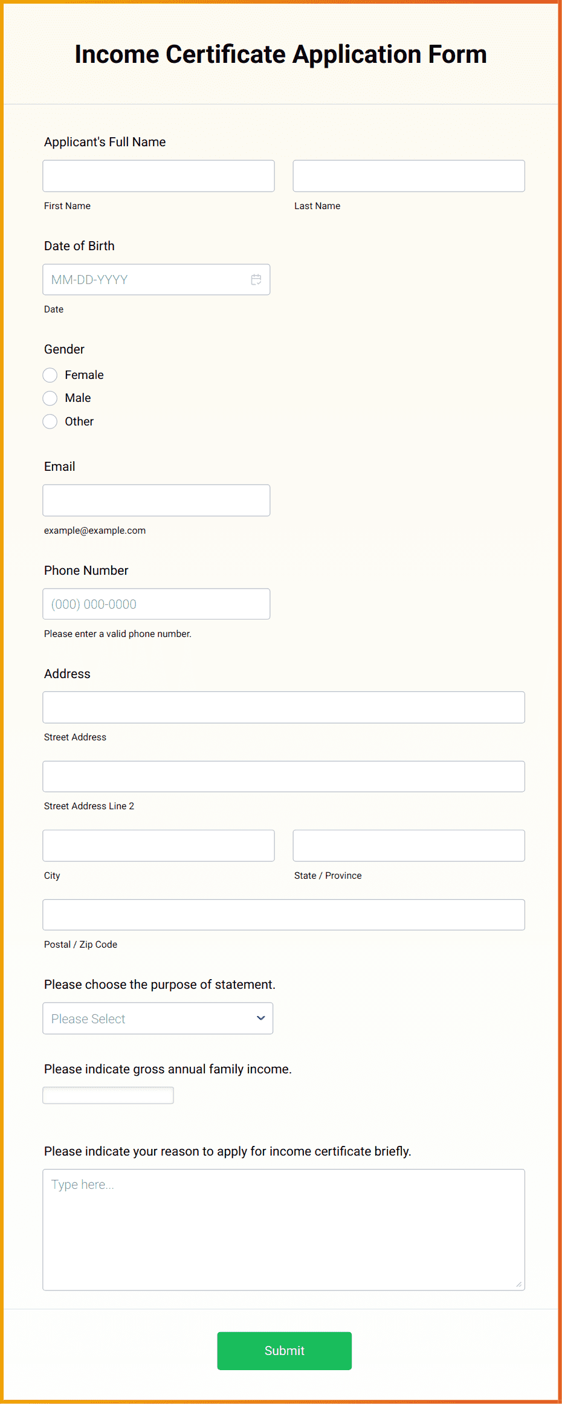Click the Submit button

[x=284, y=1350]
